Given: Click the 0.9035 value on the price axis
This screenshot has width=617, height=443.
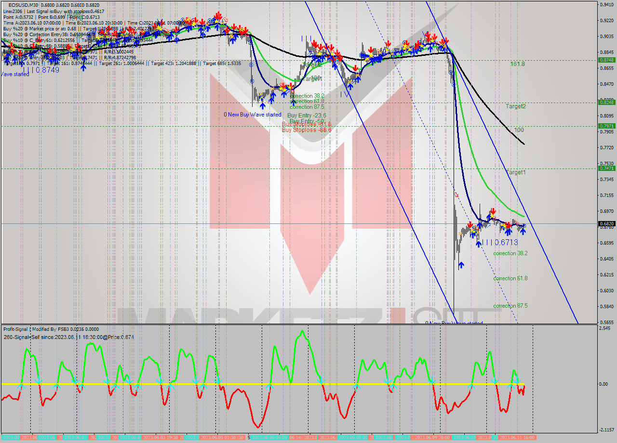Looking at the screenshot, I should 606,36.
